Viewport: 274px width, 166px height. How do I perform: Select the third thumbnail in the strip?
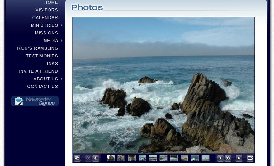coord(132,158)
